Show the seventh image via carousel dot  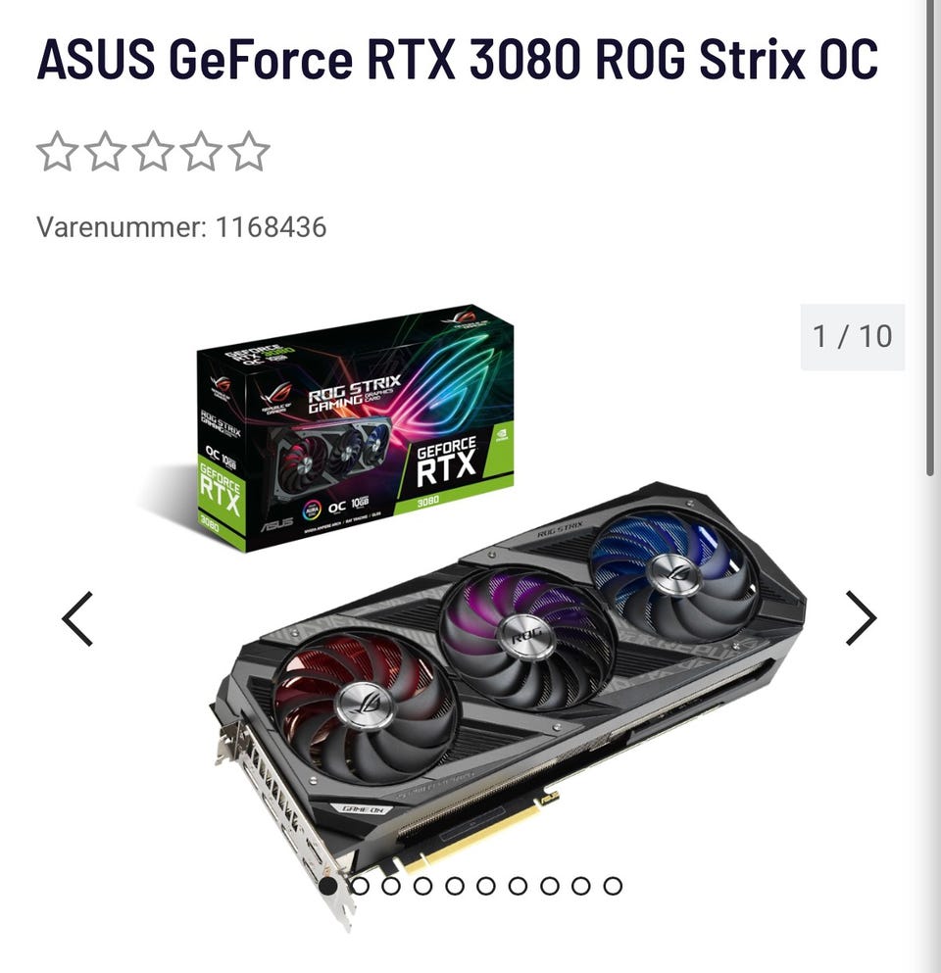coord(518,886)
